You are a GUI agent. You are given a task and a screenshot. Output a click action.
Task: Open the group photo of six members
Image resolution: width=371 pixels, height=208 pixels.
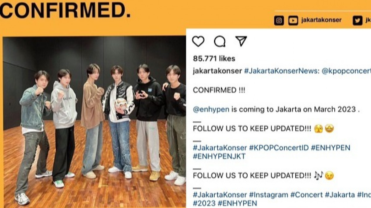94,122
